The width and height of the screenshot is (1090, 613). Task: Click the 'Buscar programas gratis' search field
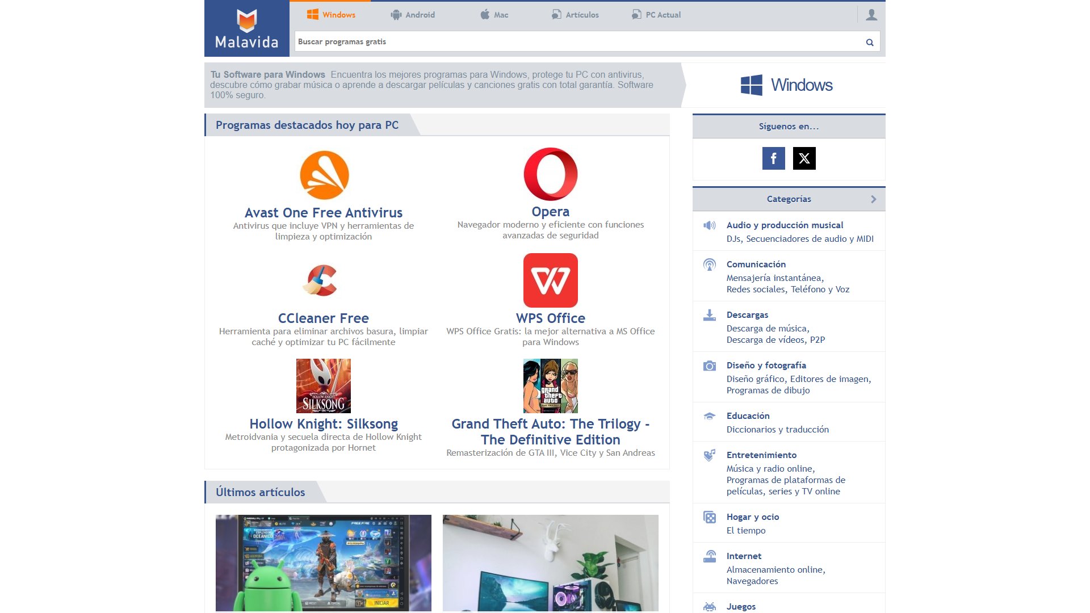578,41
